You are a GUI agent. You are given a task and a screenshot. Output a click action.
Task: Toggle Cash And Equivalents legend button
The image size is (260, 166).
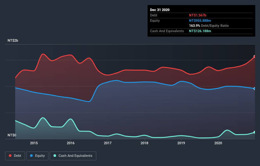[x=73, y=156]
